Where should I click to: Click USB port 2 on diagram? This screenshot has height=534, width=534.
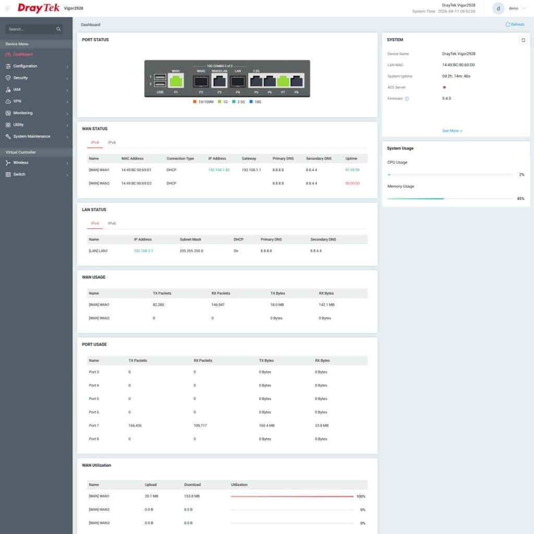click(160, 84)
